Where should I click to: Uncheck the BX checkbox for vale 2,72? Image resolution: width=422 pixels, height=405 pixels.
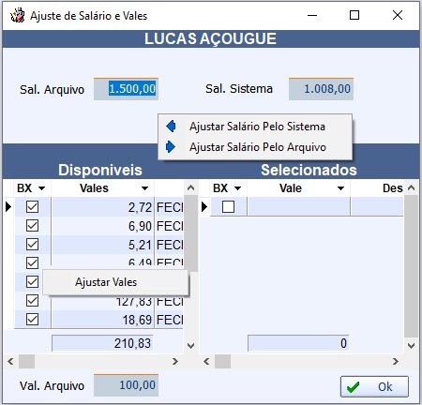click(32, 206)
